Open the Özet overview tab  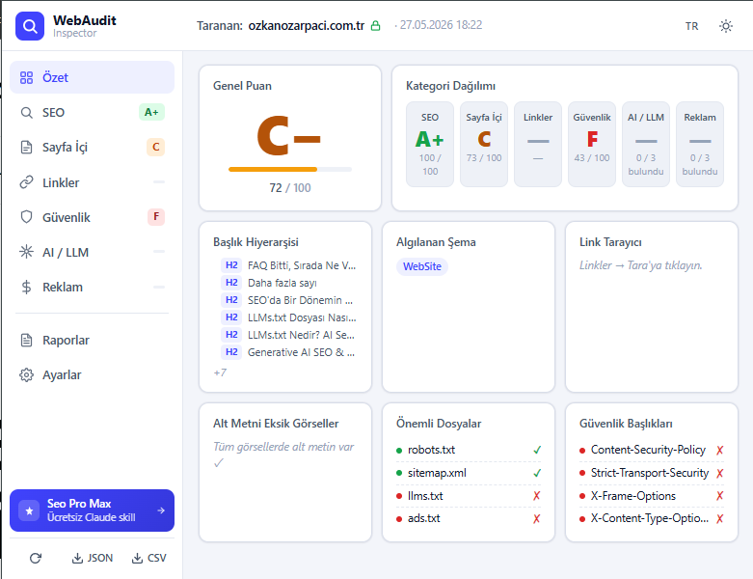(x=93, y=77)
